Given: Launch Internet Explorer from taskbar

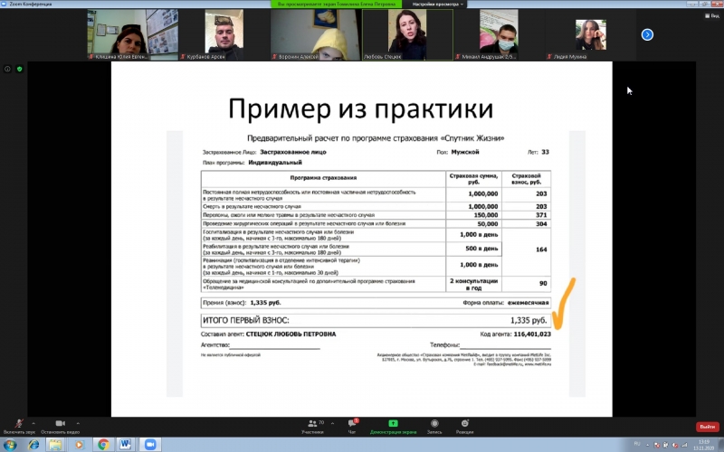Looking at the screenshot, I should click(33, 445).
